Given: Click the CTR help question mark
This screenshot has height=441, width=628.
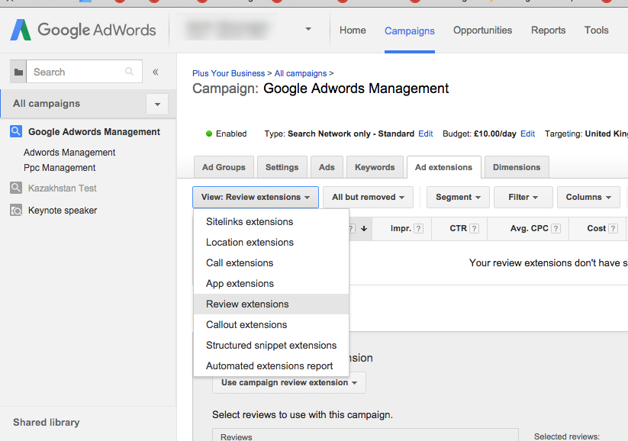Looking at the screenshot, I should coord(474,228).
